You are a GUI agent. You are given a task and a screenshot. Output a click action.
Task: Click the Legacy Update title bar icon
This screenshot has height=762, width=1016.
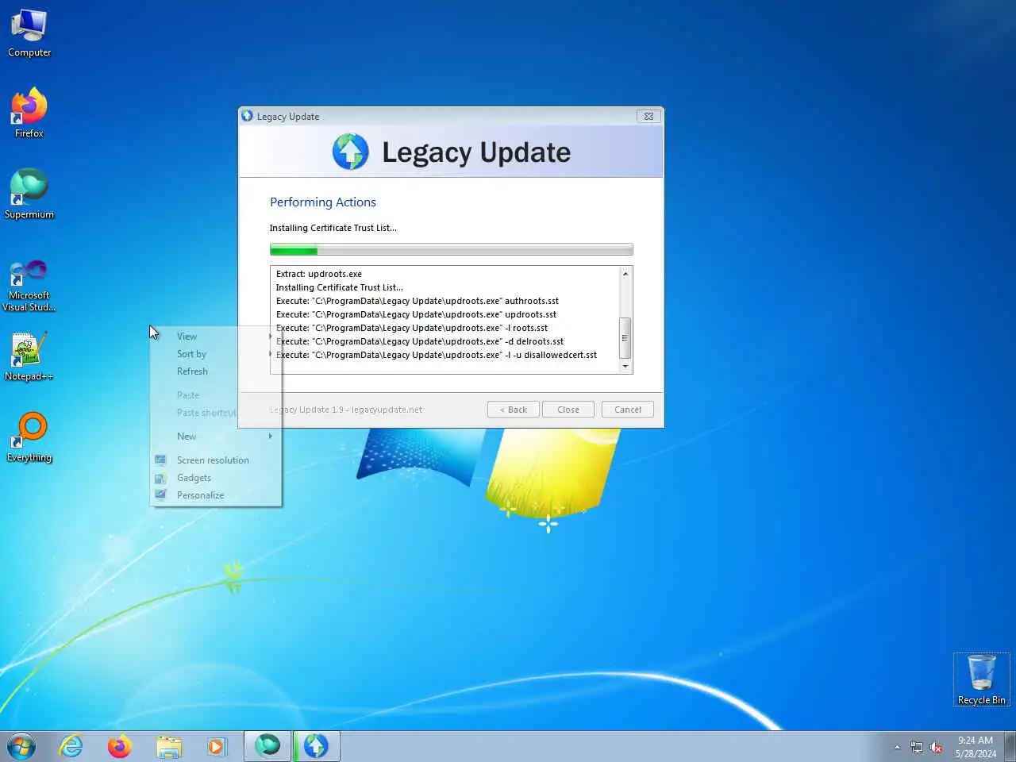pyautogui.click(x=248, y=116)
